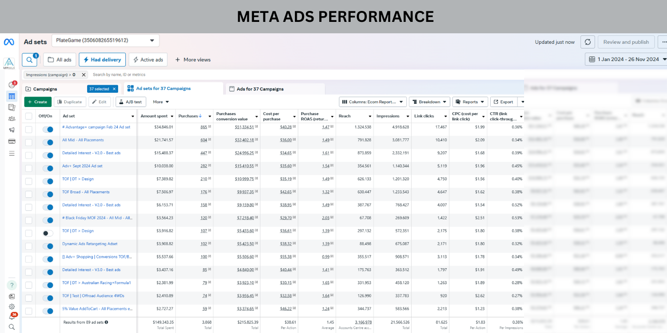667x333 pixels.
Task: Check the box for Advantage+ campaign Feb 24 Ad set
Action: click(x=29, y=129)
